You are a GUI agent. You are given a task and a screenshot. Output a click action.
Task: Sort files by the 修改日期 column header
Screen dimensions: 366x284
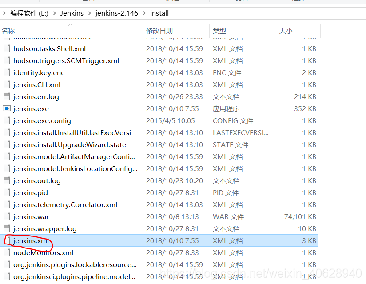[x=159, y=31]
